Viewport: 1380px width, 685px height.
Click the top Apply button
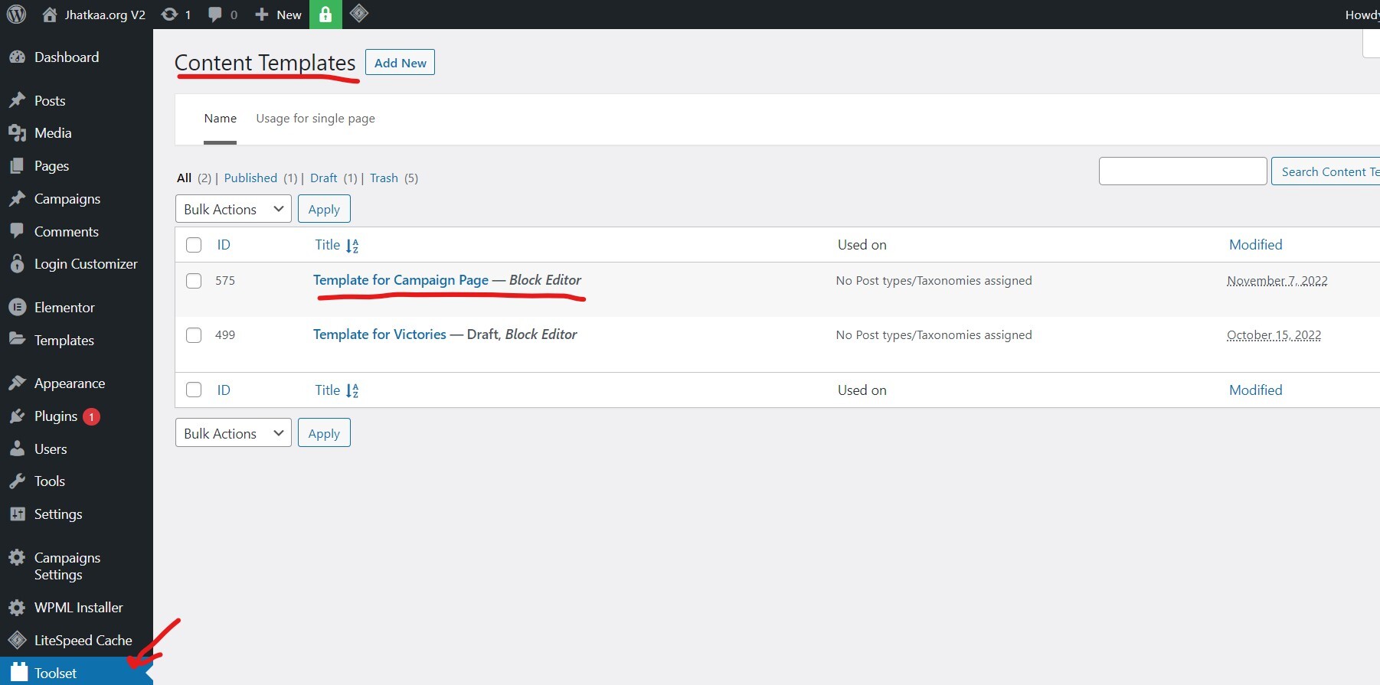click(x=324, y=209)
